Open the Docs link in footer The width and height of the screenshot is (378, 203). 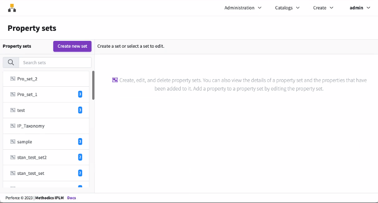pos(71,198)
